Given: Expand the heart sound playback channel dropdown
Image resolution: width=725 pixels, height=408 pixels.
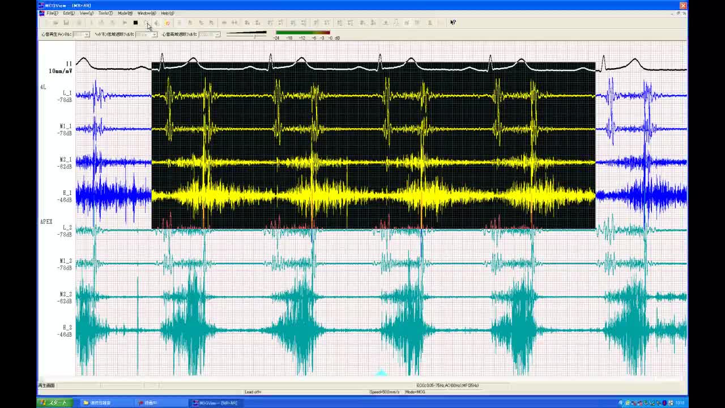Looking at the screenshot, I should 86,35.
